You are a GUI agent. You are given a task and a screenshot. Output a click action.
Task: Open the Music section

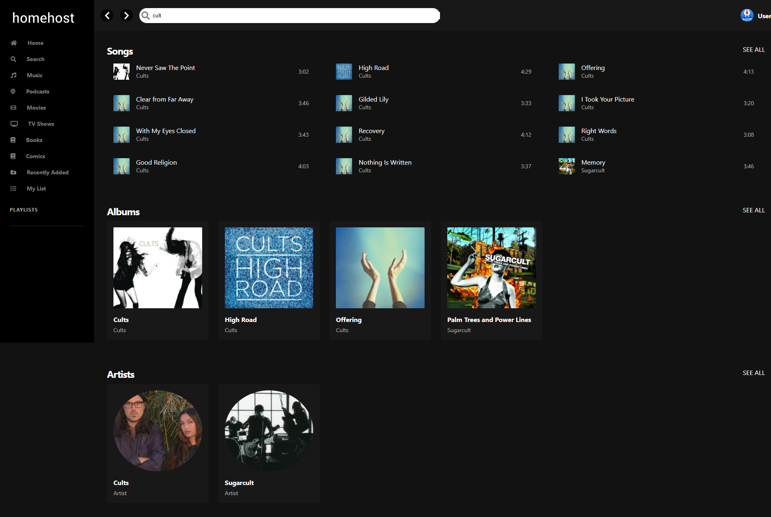[34, 75]
